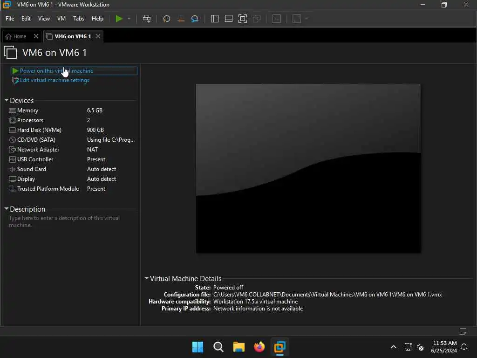This screenshot has height=358, width=477.
Task: Open the Snapshot Manager icon
Action: tap(195, 19)
